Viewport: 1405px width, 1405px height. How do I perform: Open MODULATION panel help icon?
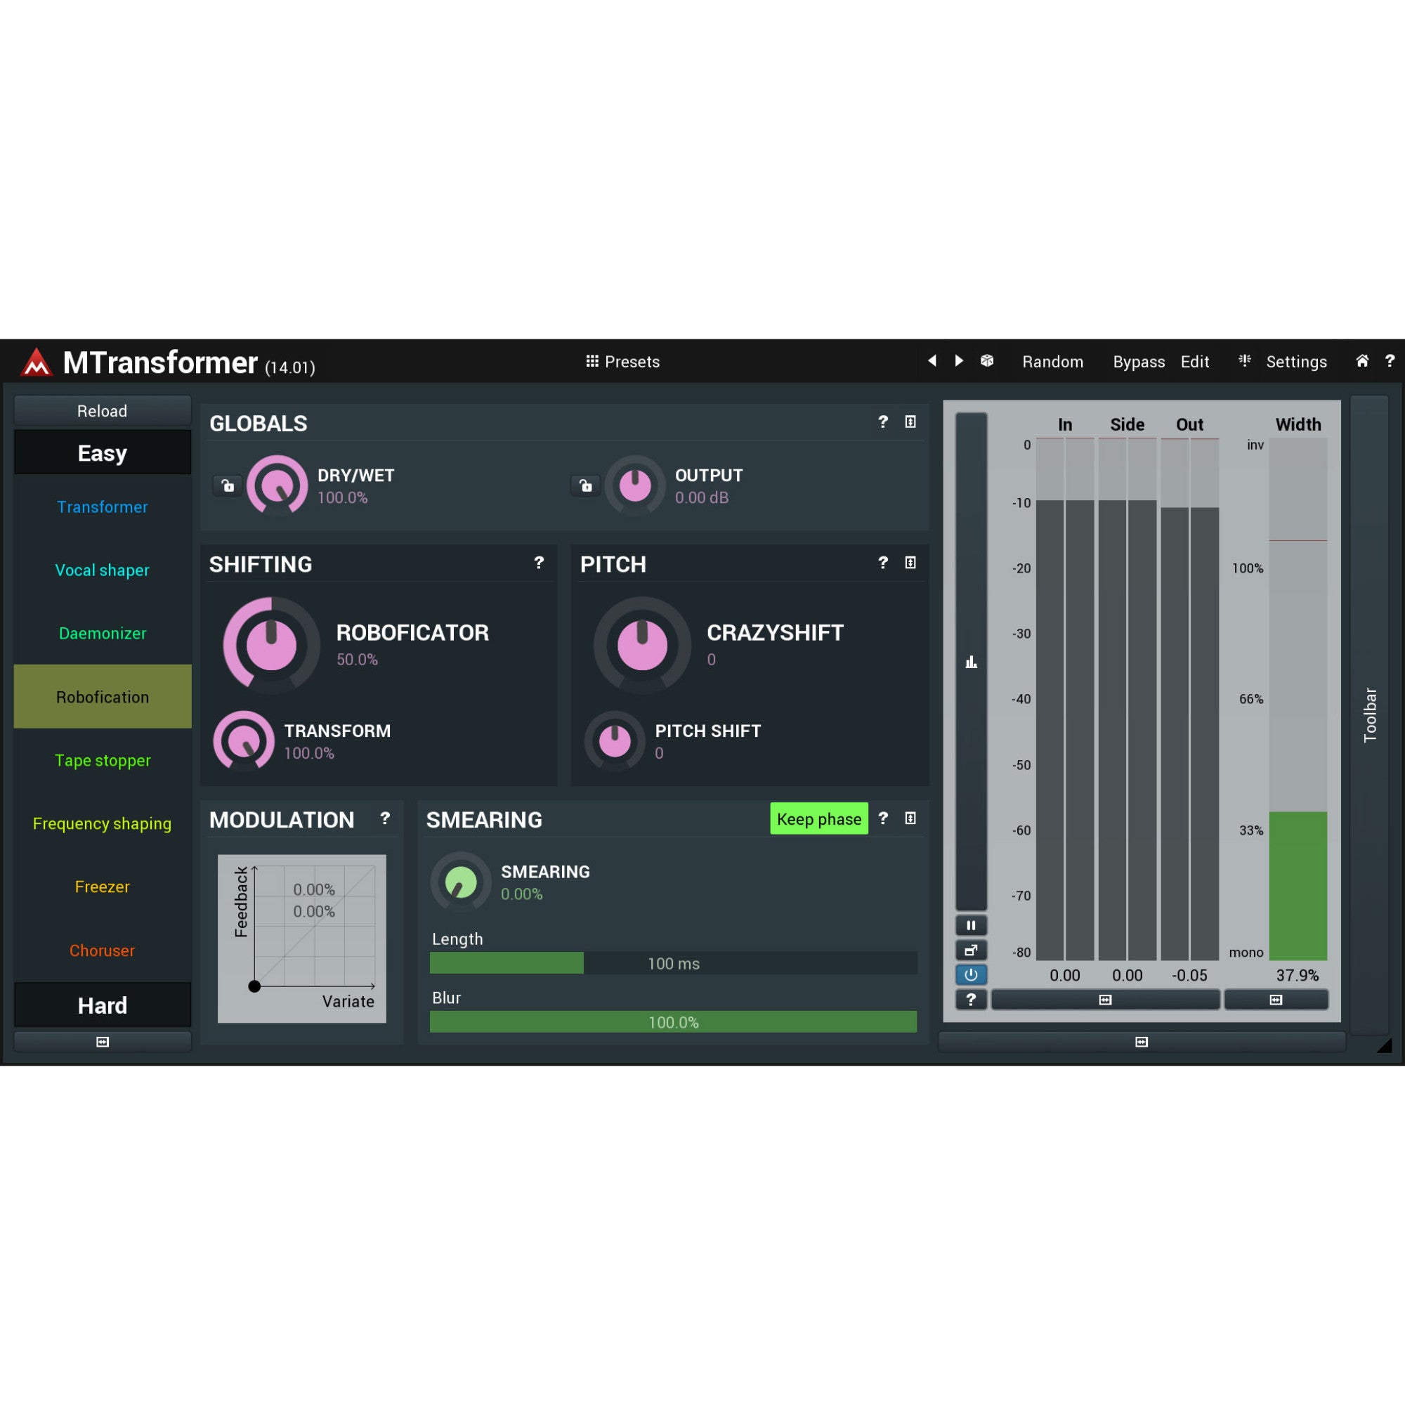tap(385, 819)
